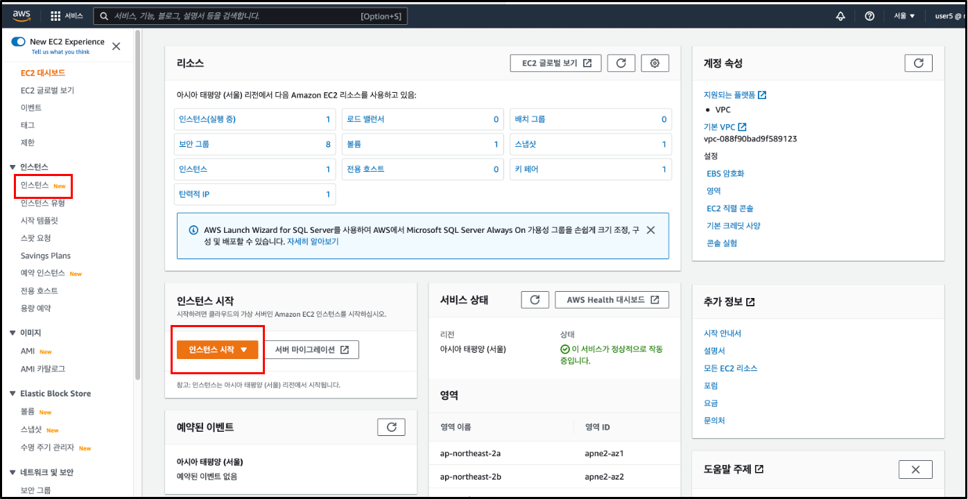Viewport: 968px width, 499px height.
Task: Open EC2 글로벌 보기 in sidebar
Action: (47, 90)
